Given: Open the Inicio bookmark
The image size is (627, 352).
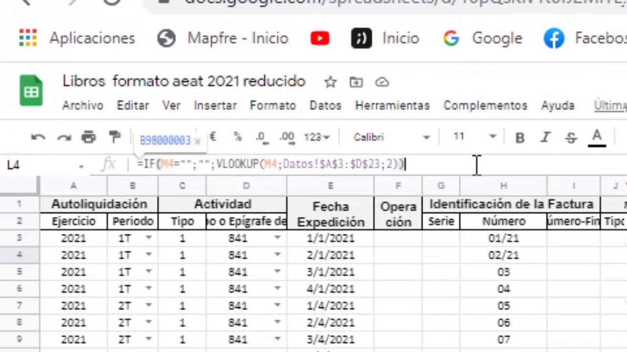Looking at the screenshot, I should click(x=385, y=38).
